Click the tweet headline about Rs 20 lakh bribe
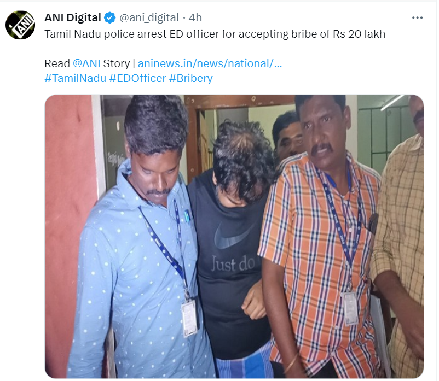The width and height of the screenshot is (439, 381). pos(215,34)
